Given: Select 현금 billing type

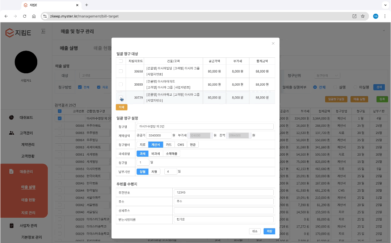Looking at the screenshot, I should coord(193,144).
